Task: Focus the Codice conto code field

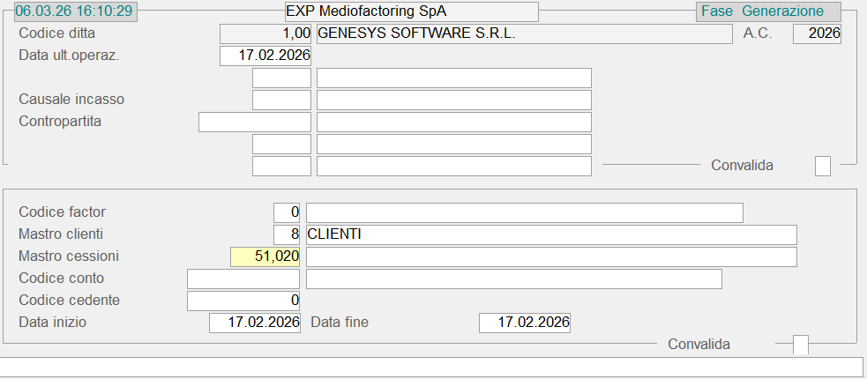Action: click(243, 279)
